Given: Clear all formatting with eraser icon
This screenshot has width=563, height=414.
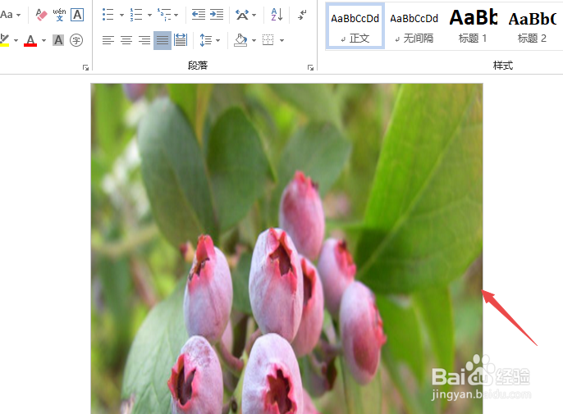Looking at the screenshot, I should point(41,15).
